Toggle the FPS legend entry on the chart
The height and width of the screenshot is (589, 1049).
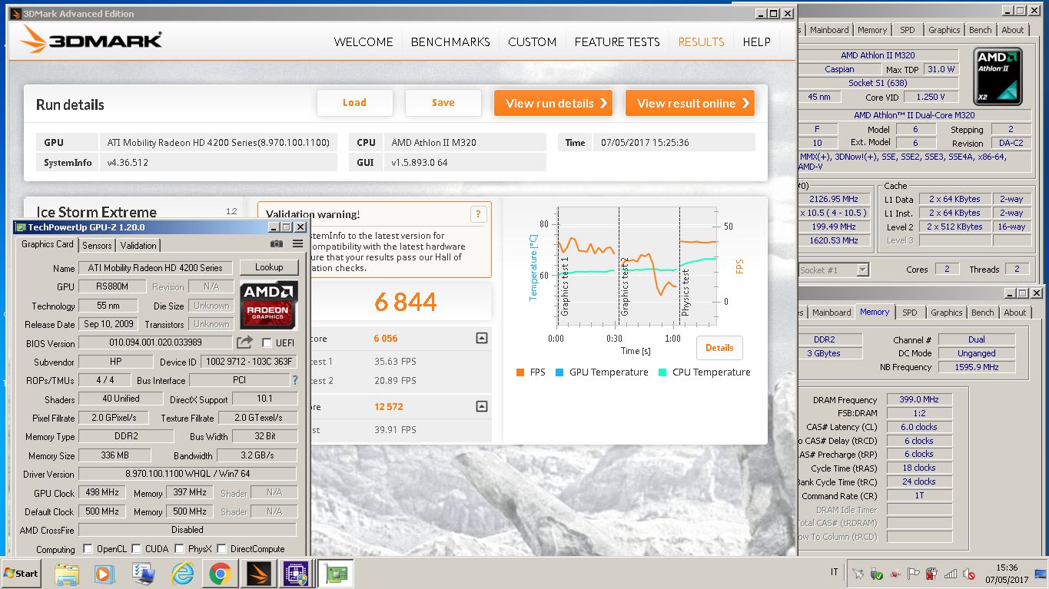[531, 372]
